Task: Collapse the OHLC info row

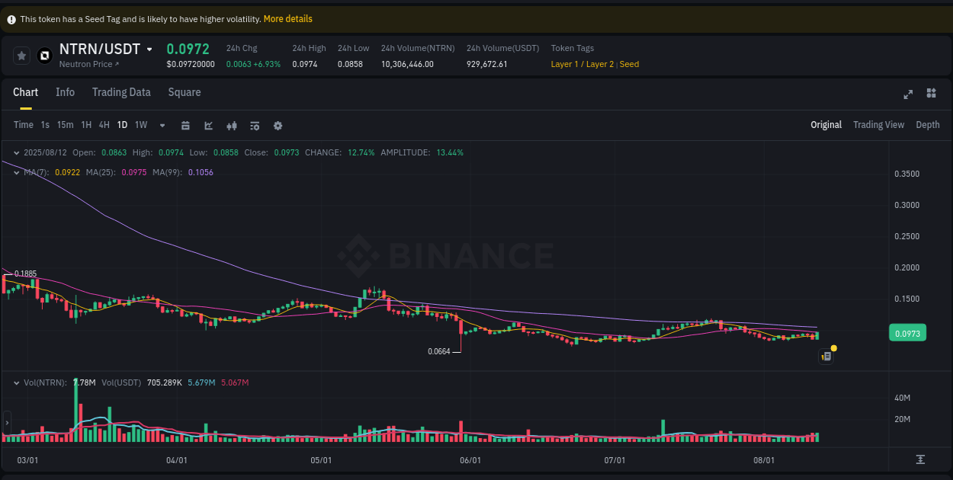Action: click(17, 152)
